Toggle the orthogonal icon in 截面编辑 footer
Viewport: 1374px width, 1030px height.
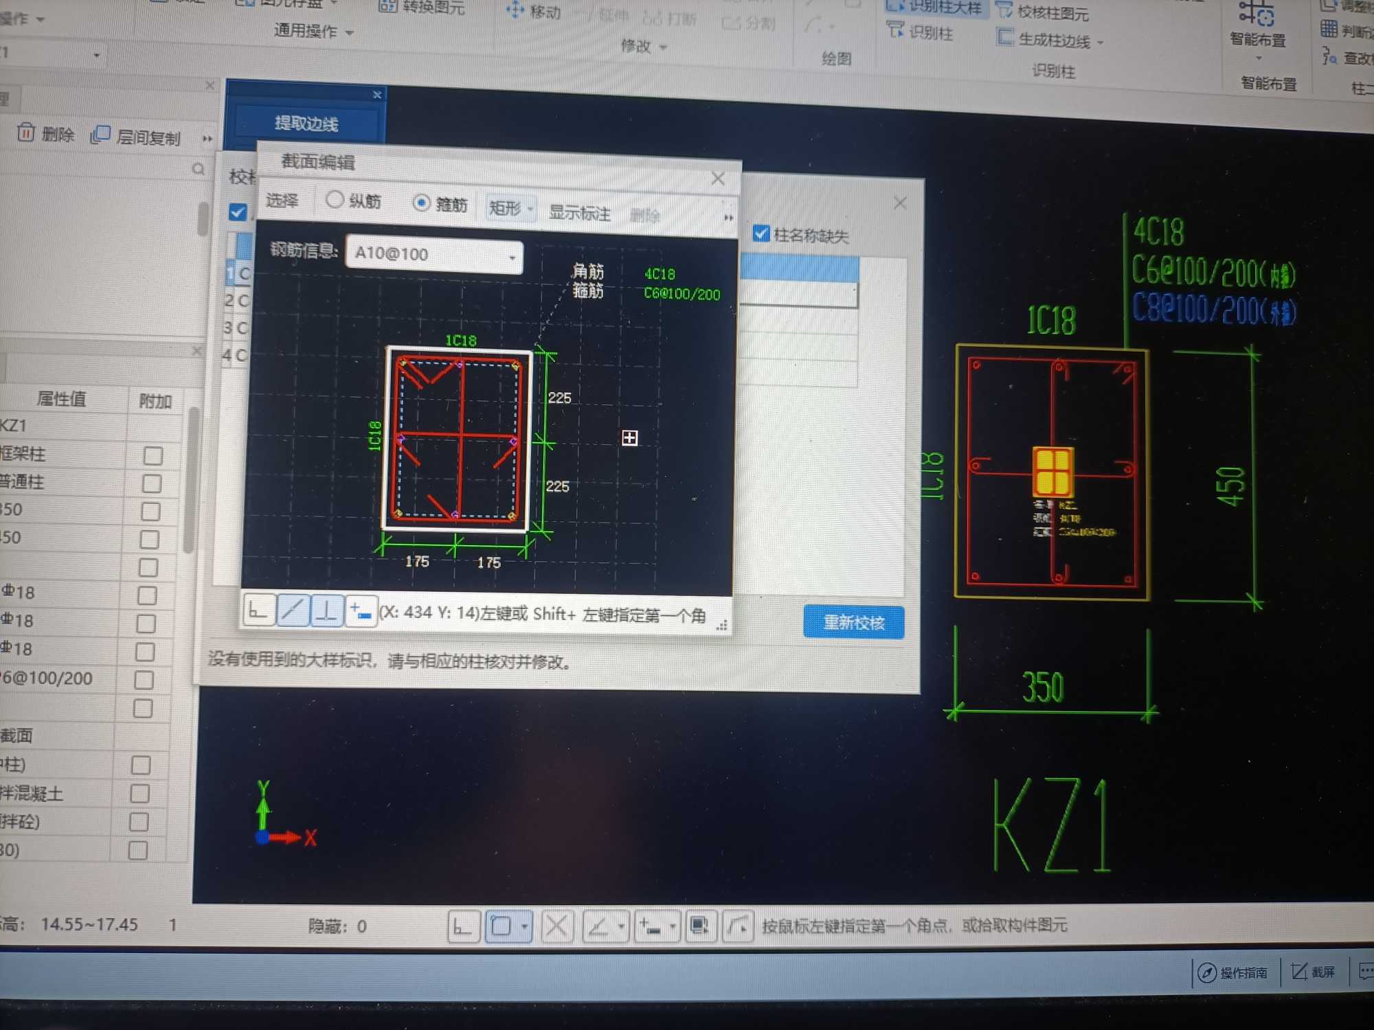pyautogui.click(x=258, y=609)
